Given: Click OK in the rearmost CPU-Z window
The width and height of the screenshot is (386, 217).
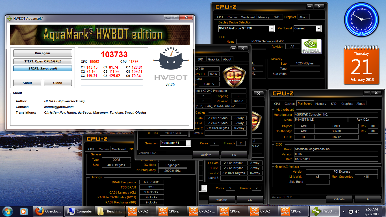Looking at the screenshot, I should point(250,199).
